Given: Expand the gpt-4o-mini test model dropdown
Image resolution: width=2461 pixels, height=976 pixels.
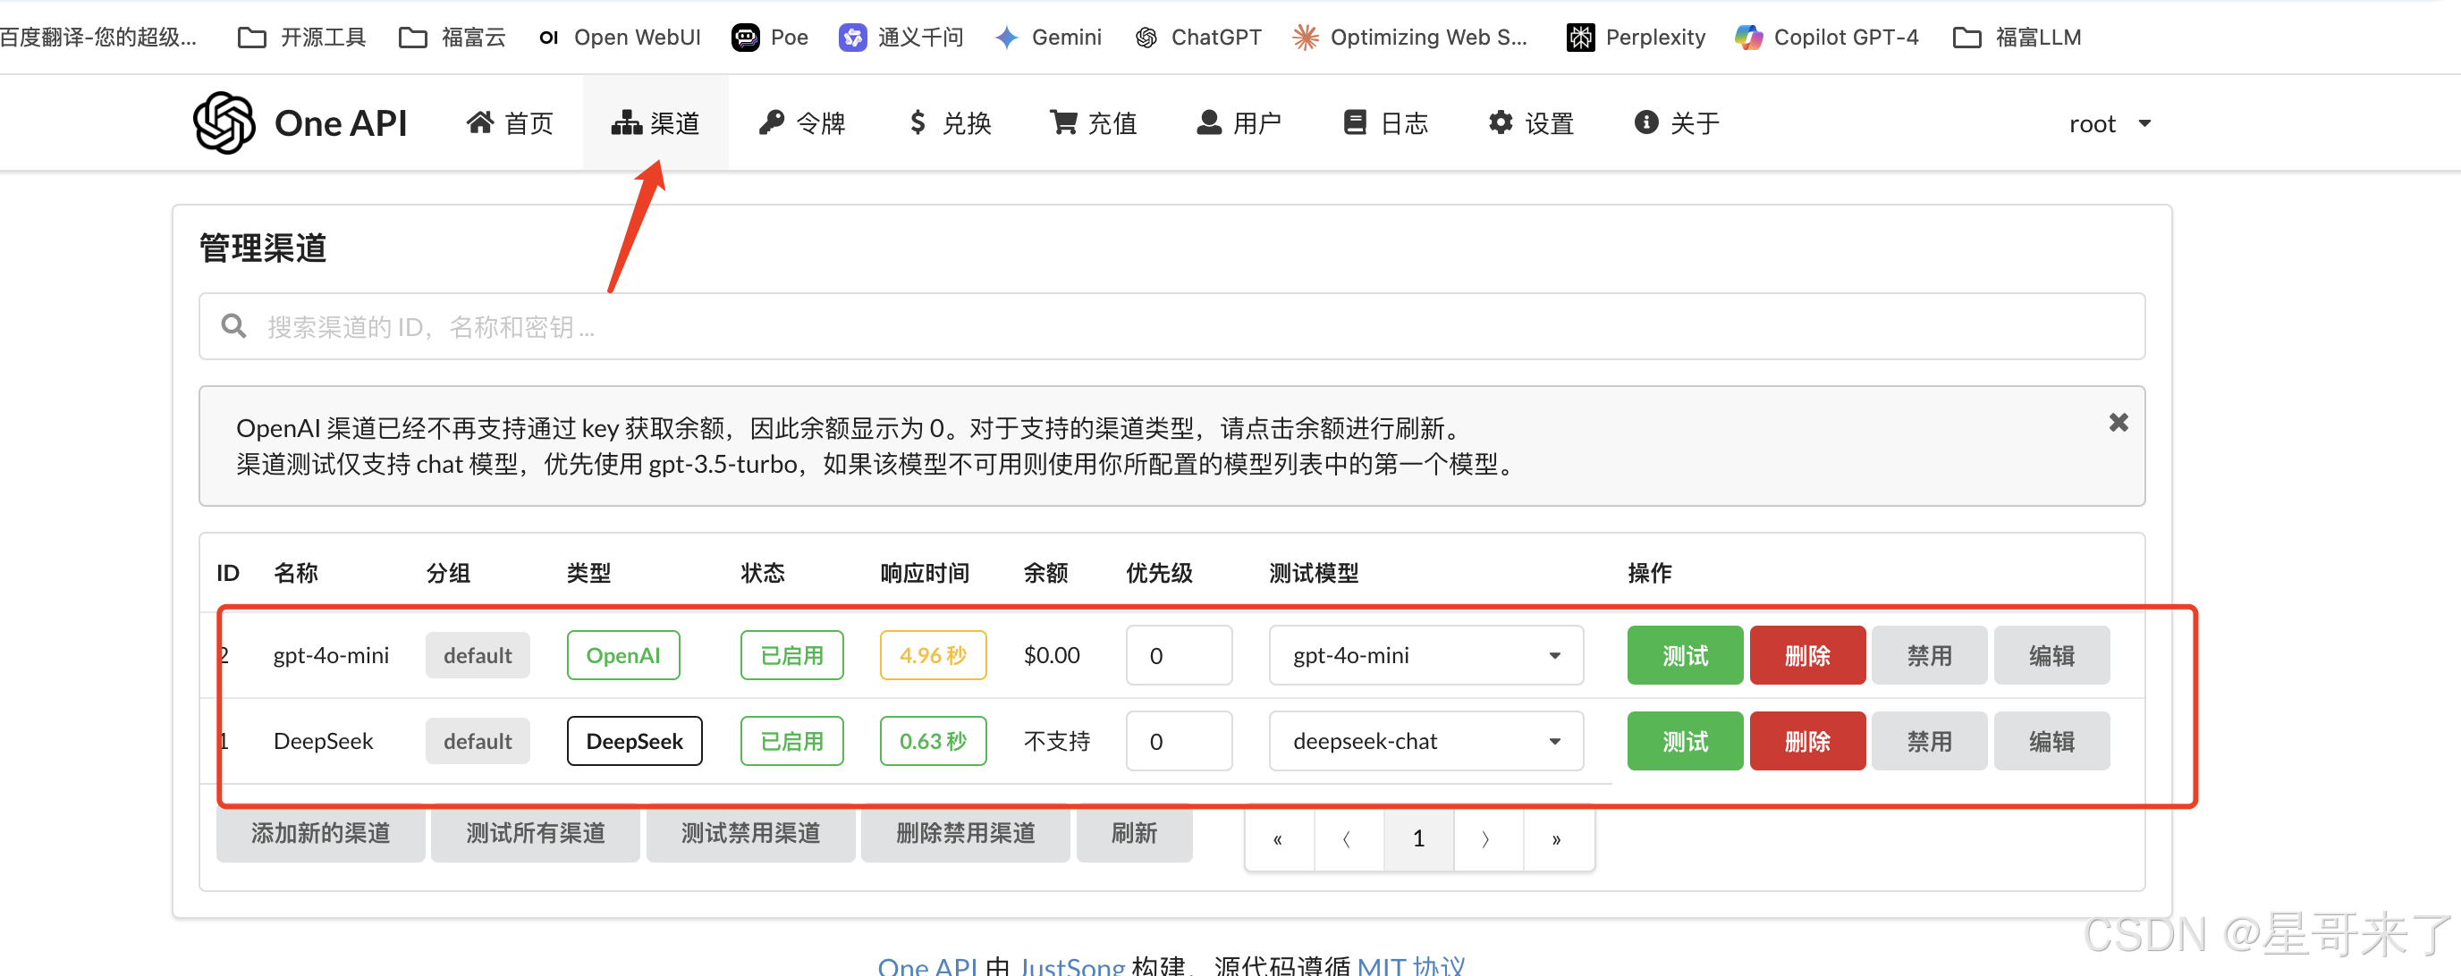Looking at the screenshot, I should coord(1425,655).
